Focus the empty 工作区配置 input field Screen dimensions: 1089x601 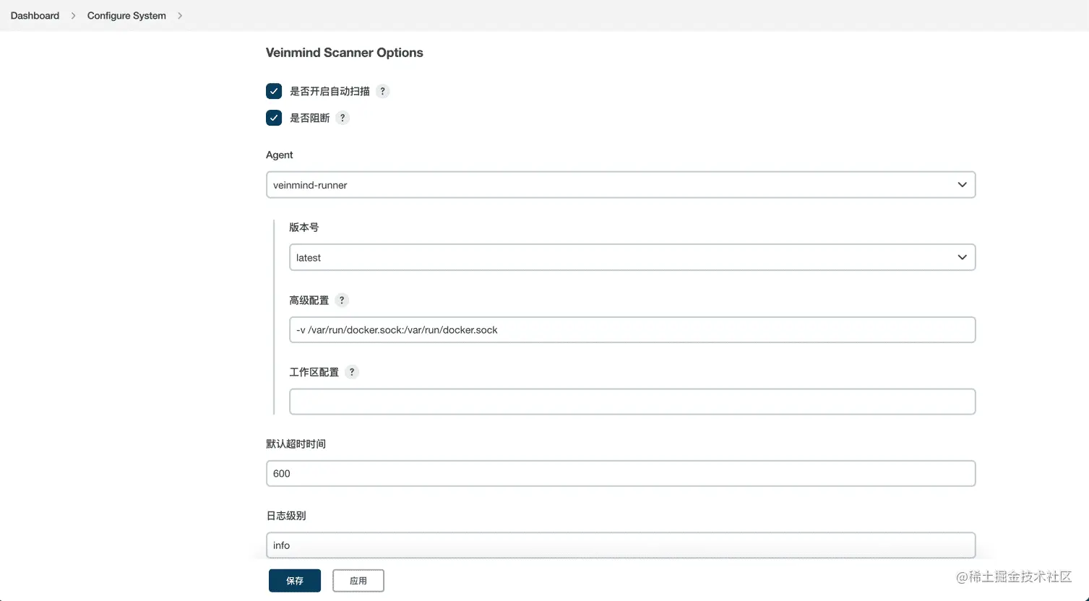(x=632, y=402)
